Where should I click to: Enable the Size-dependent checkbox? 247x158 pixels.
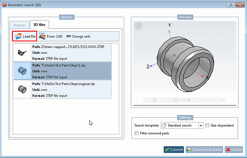point(207,125)
